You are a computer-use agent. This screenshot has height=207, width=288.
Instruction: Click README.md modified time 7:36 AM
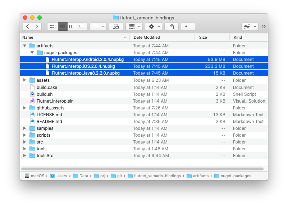pos(151,122)
